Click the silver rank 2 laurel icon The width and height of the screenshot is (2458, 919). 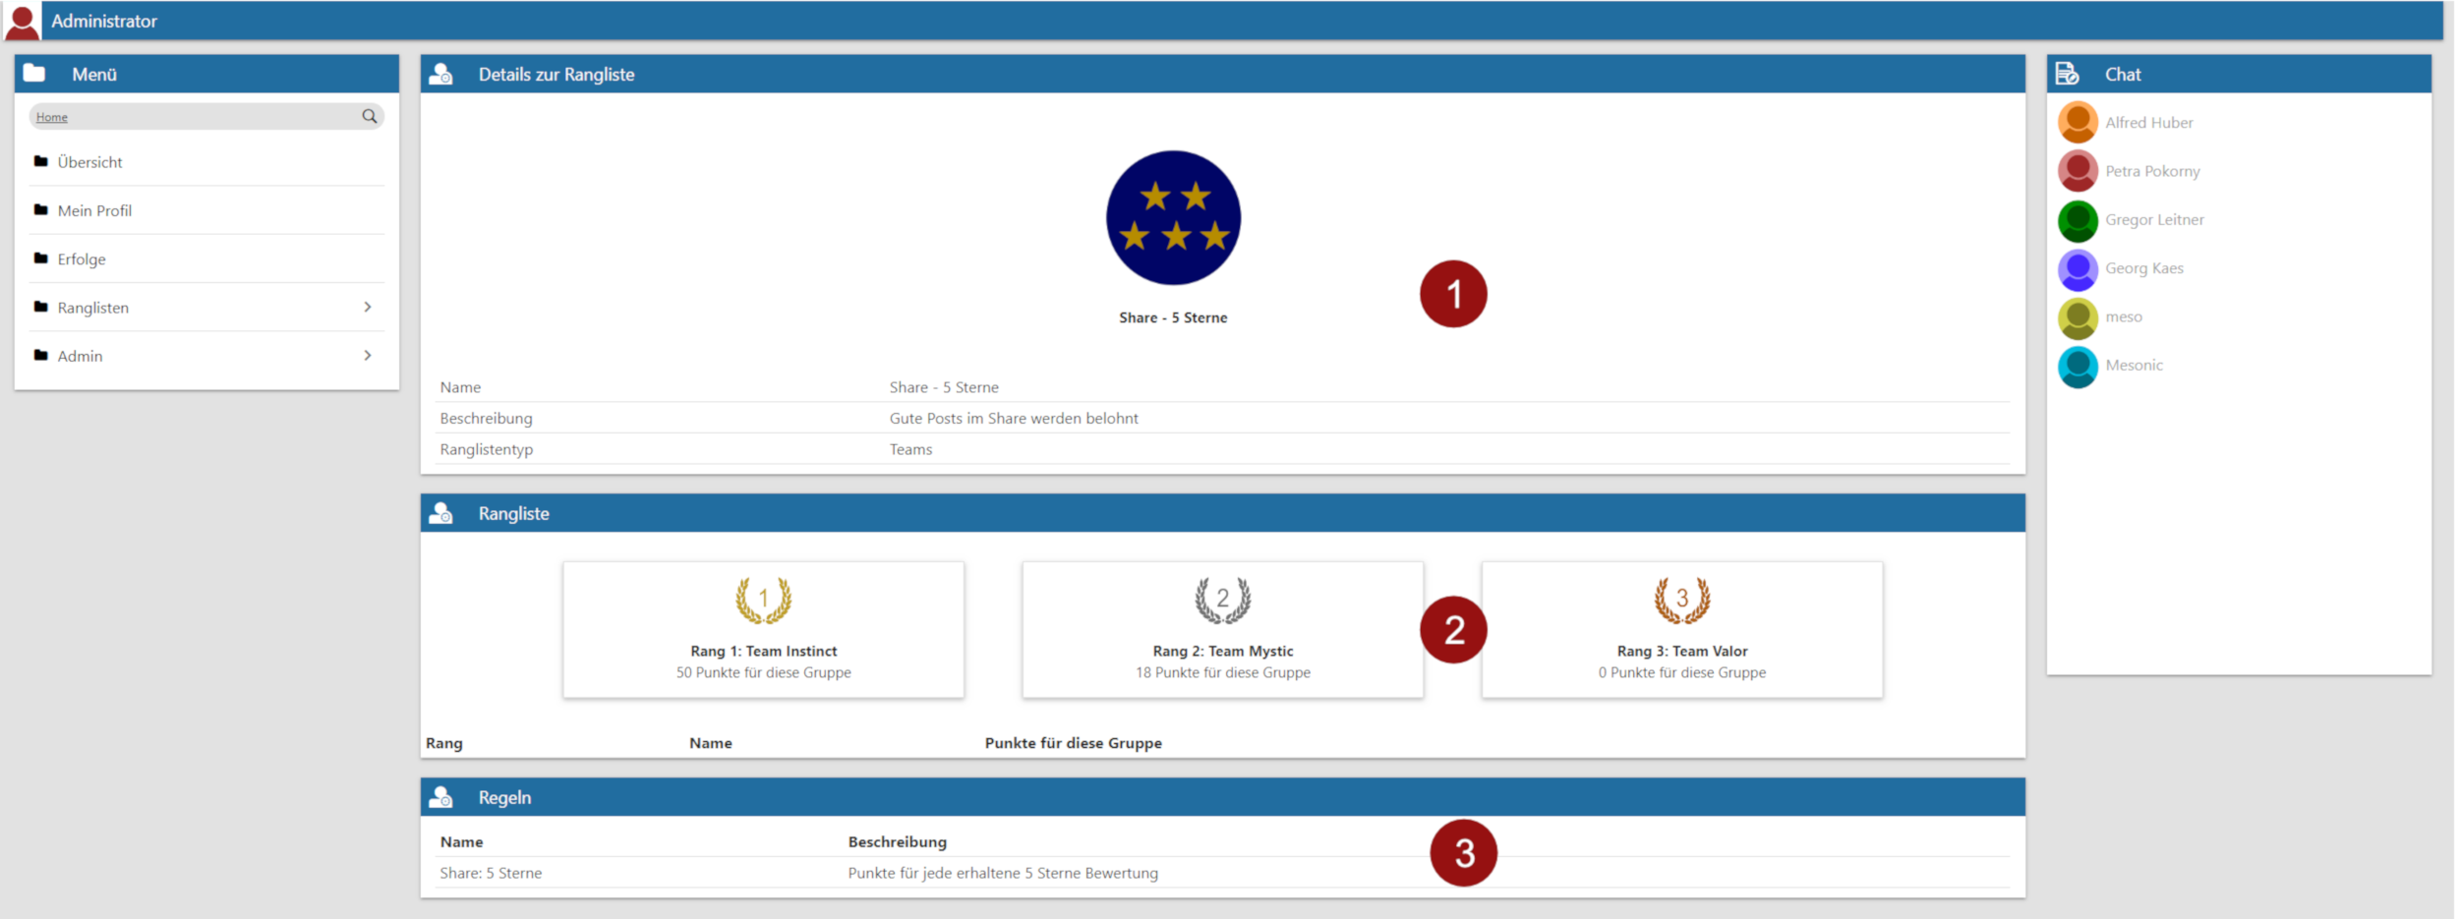[x=1222, y=600]
